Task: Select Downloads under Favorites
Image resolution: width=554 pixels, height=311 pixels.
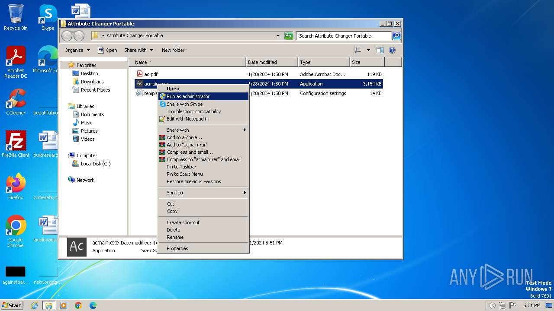Action: point(88,82)
